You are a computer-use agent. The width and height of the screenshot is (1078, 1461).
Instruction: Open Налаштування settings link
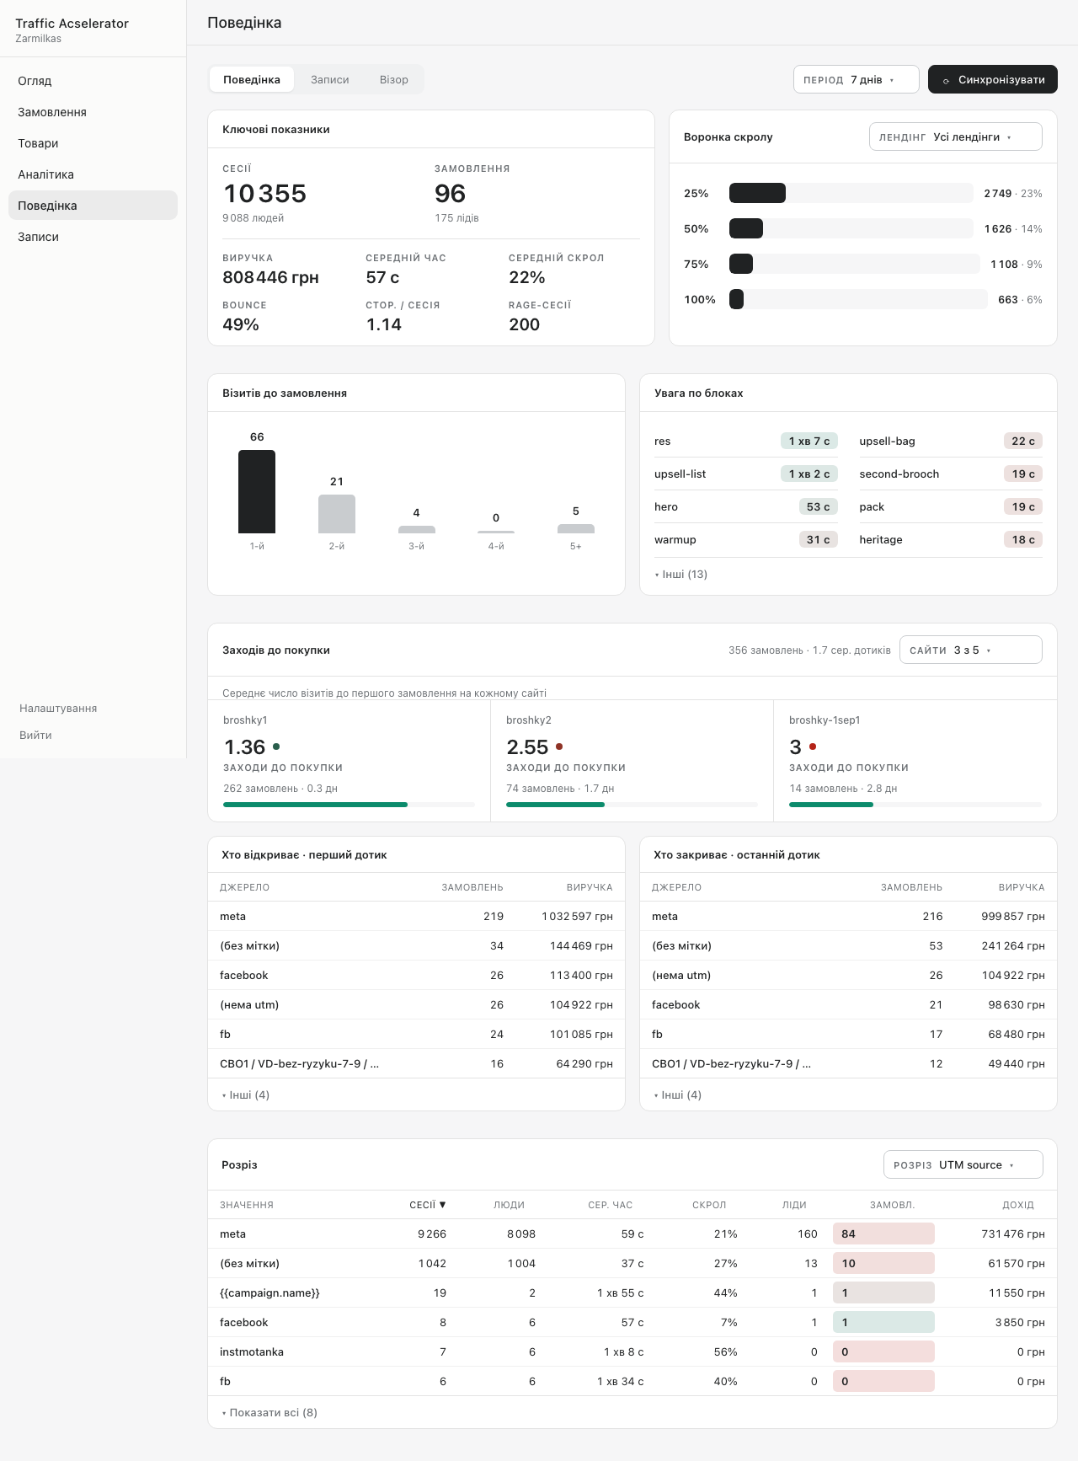tap(58, 708)
